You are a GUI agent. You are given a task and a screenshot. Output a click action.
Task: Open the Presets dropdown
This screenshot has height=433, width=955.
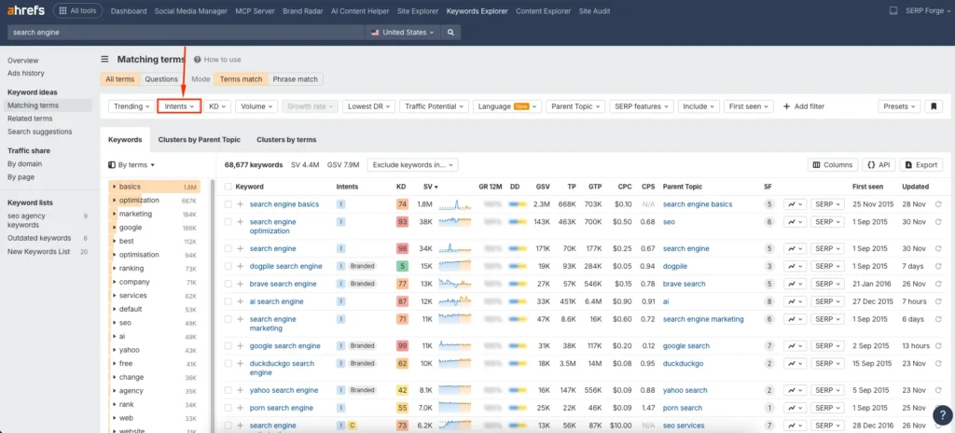tap(900, 106)
